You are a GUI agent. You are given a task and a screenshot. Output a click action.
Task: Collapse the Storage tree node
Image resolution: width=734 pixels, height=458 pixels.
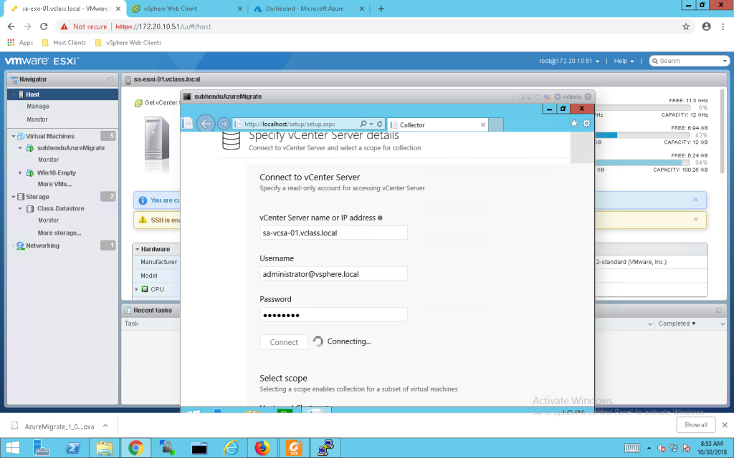13,197
